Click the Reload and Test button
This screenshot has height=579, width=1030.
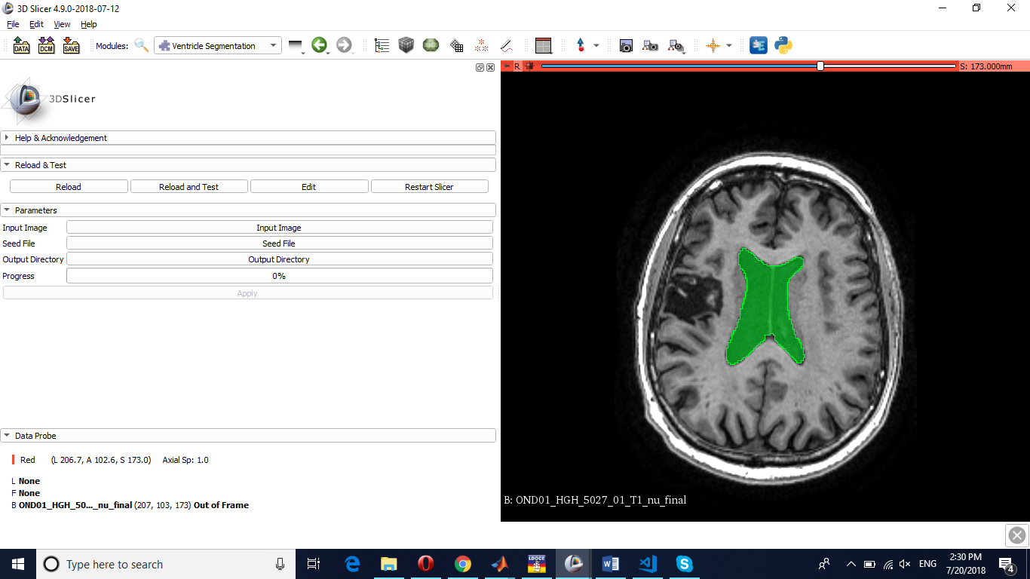click(x=189, y=187)
